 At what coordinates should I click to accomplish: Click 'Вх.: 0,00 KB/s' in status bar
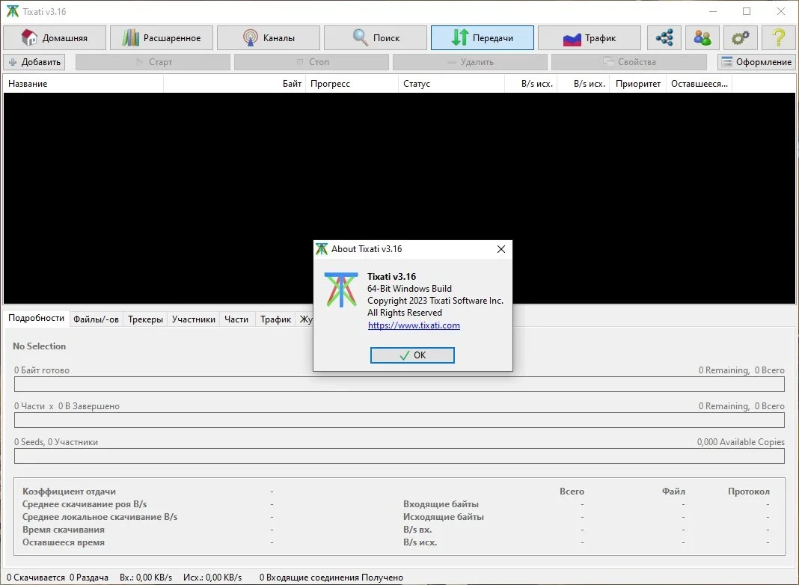146,578
